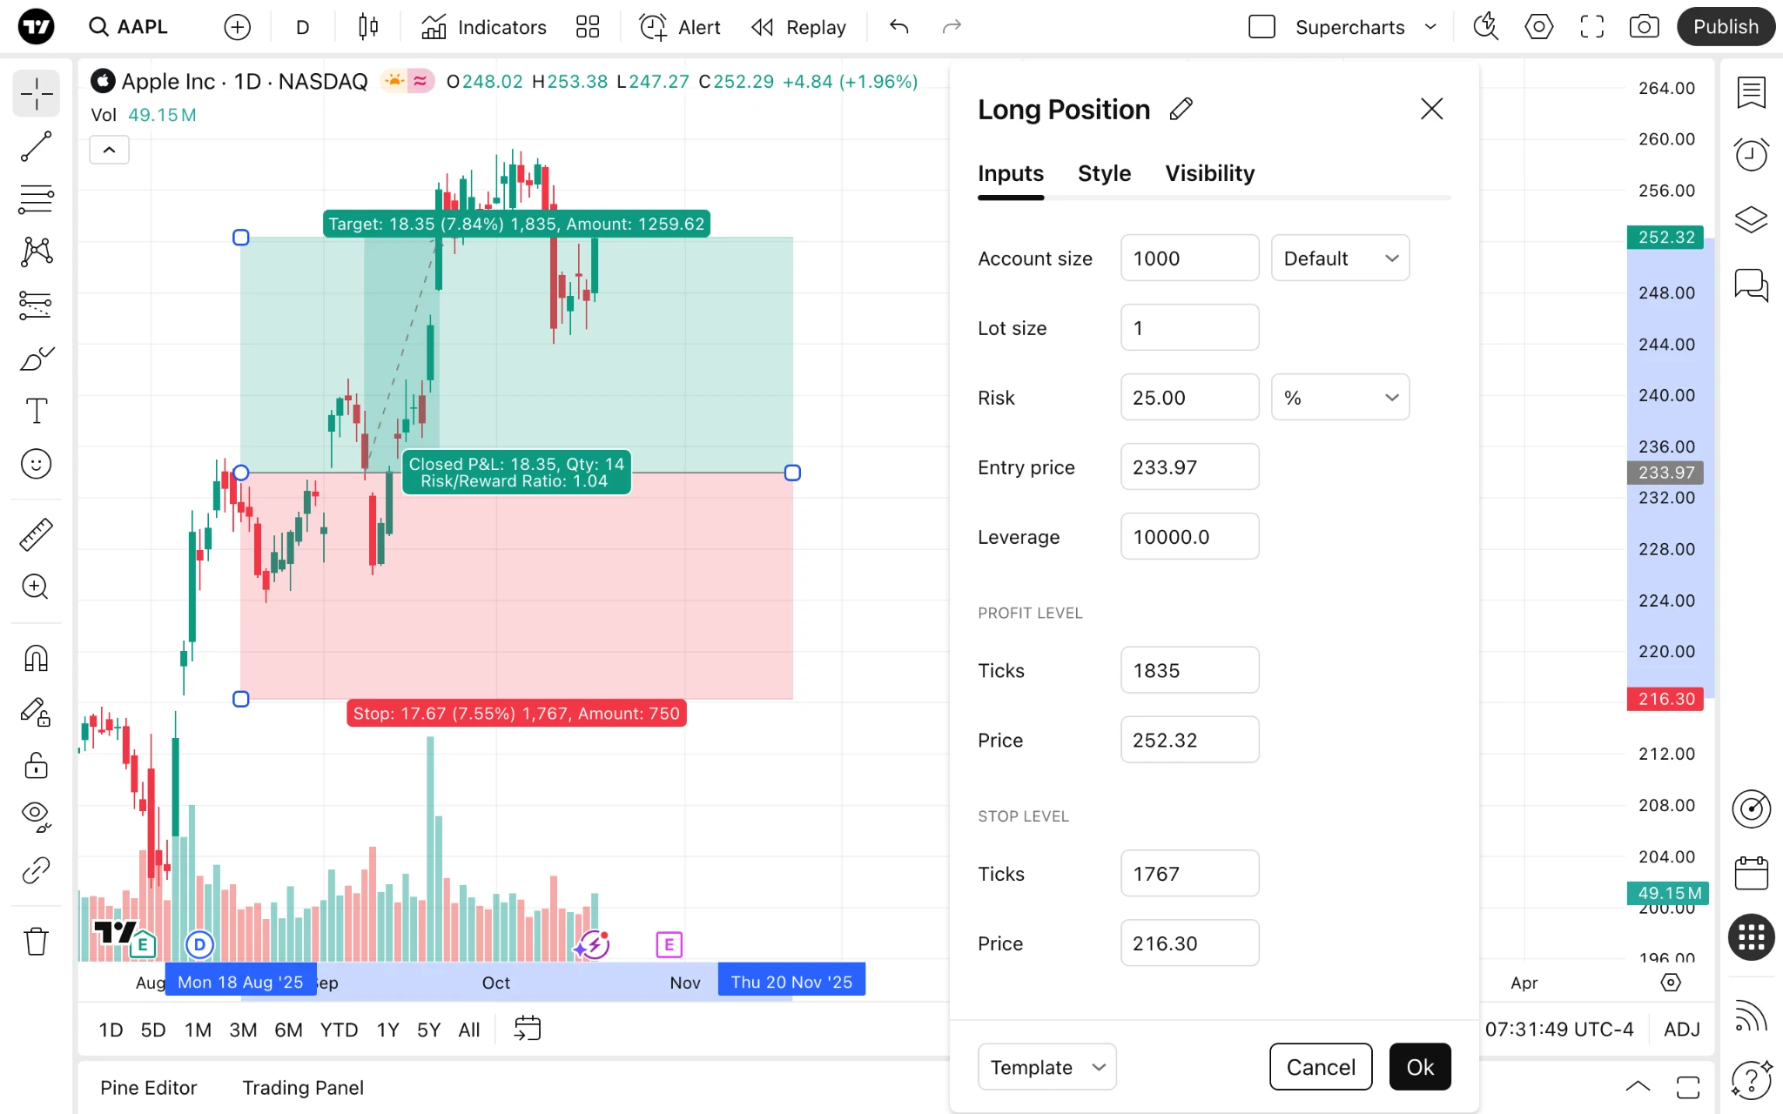Click the Cancel button

[x=1321, y=1067]
